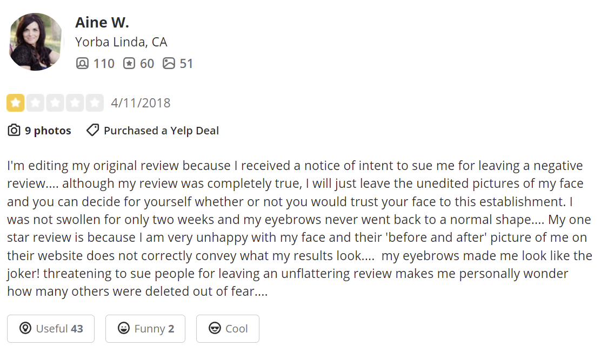Vote Cool using the sunglasses face icon
The image size is (601, 360).
point(215,329)
